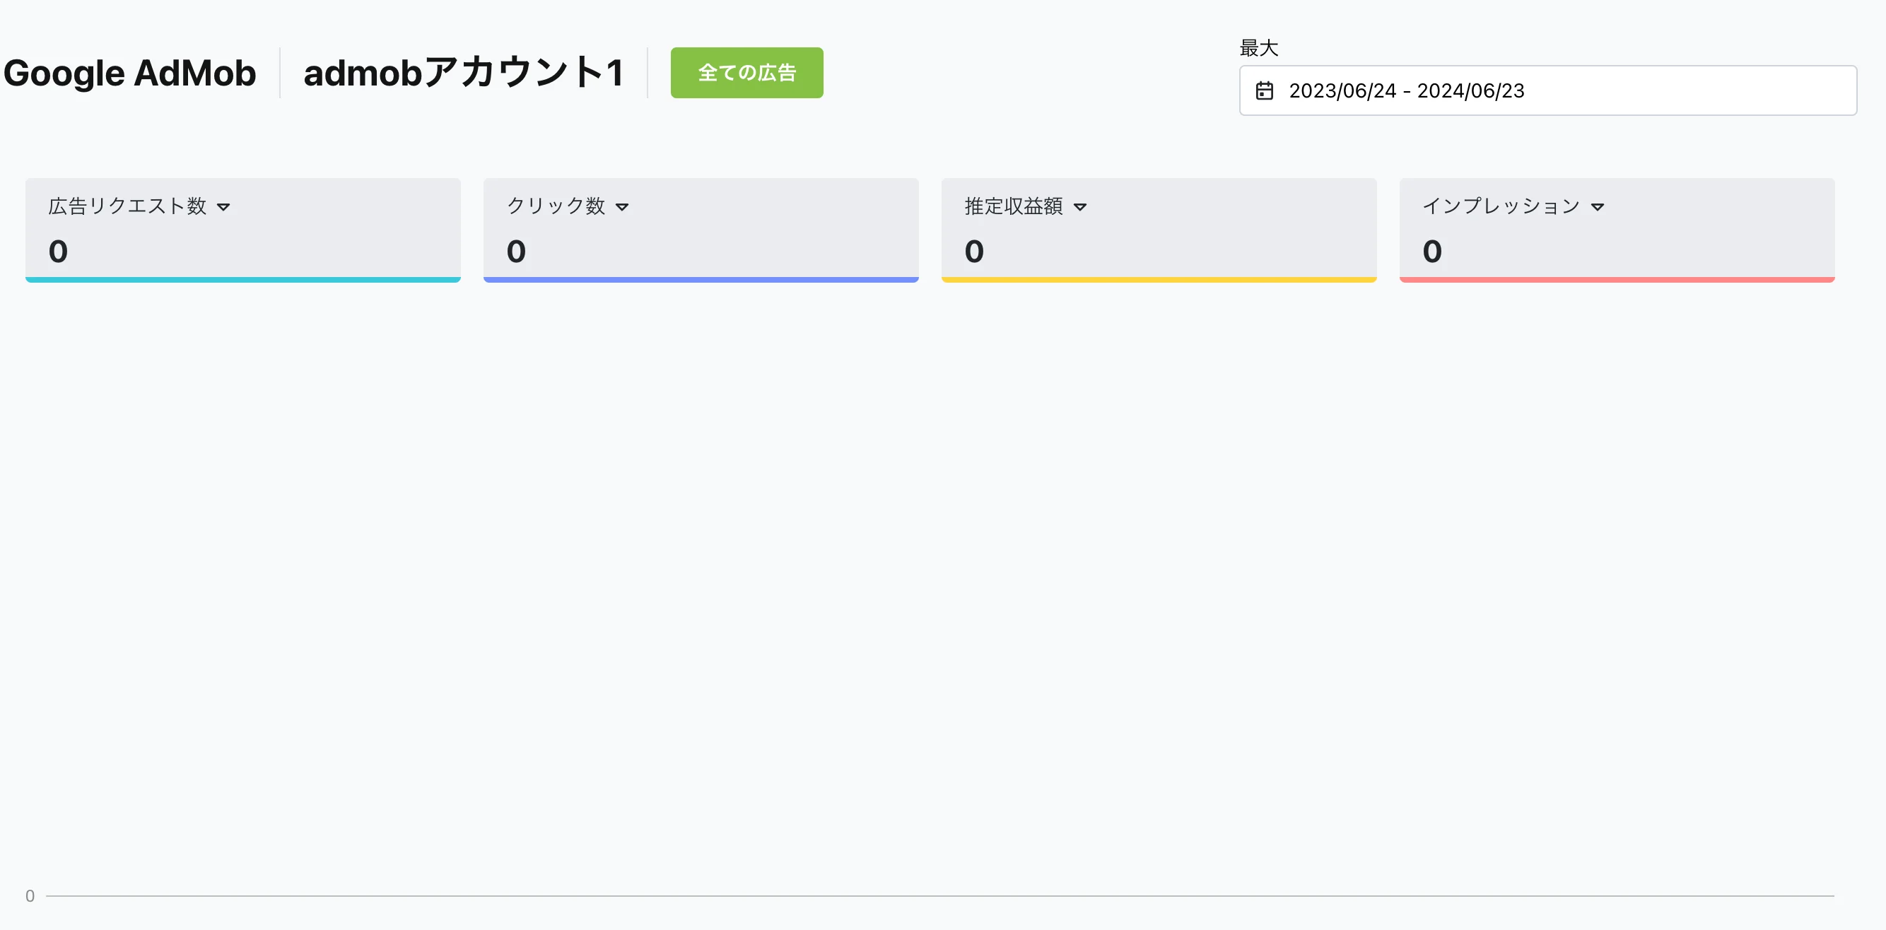The image size is (1886, 930).
Task: Click the インプレッション card label
Action: (x=1501, y=206)
